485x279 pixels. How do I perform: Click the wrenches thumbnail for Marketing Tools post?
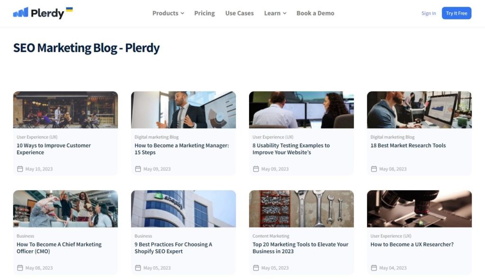coord(301,209)
